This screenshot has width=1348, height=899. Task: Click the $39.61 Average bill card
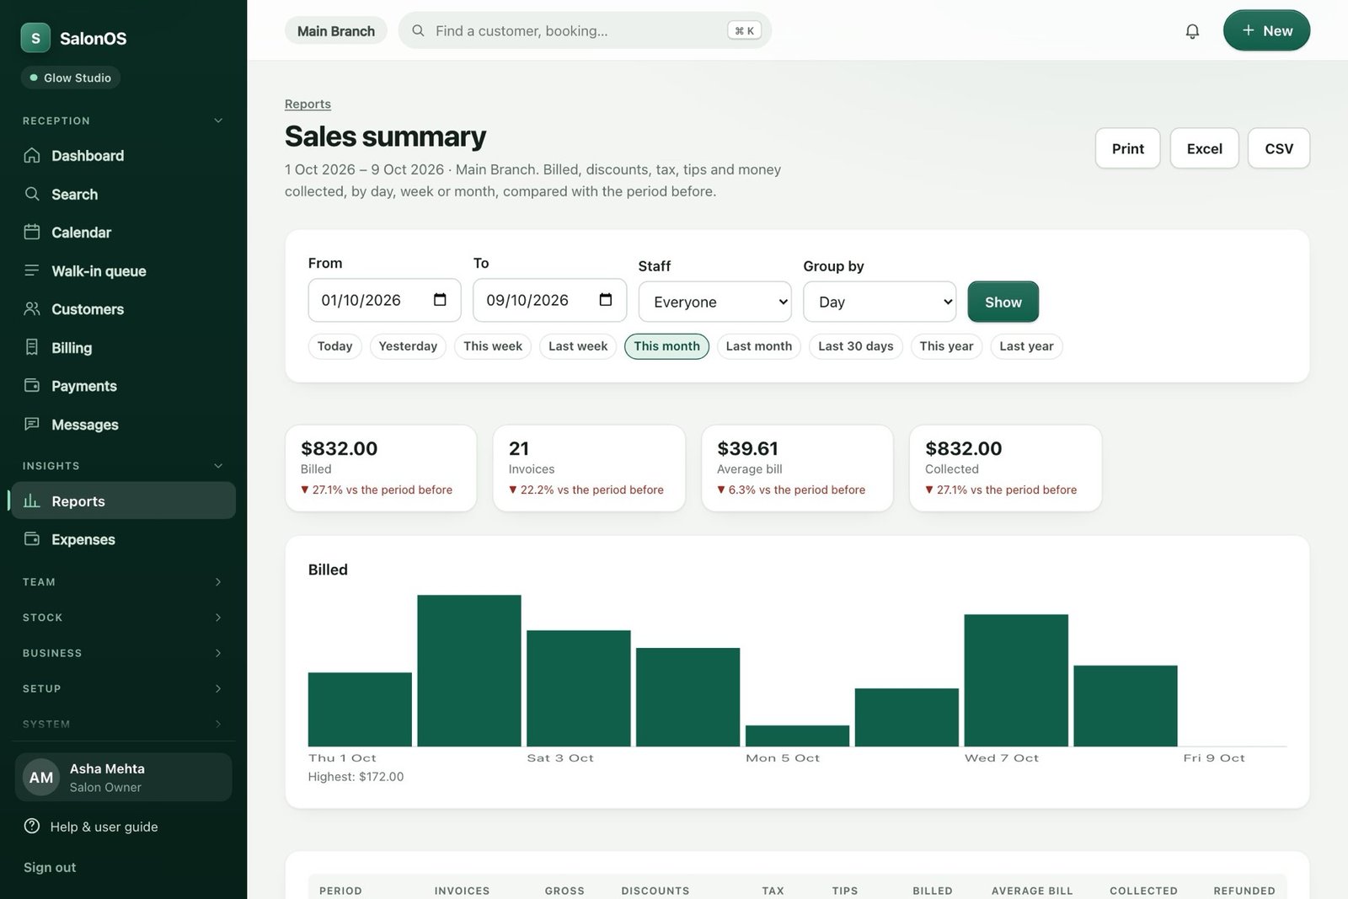(797, 468)
